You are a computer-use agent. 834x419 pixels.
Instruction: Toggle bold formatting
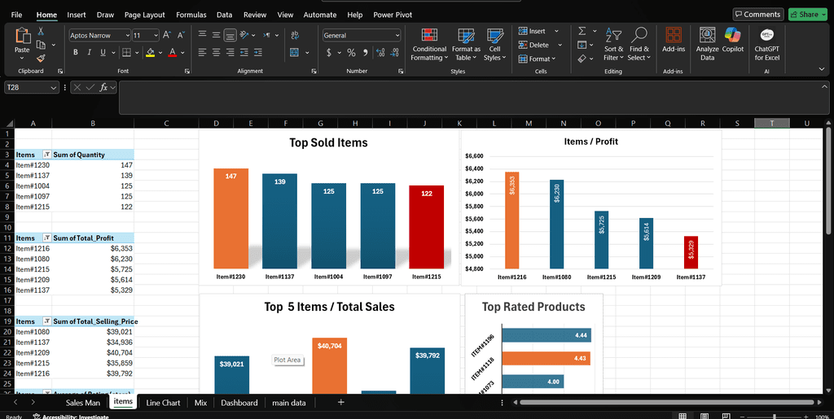point(76,53)
